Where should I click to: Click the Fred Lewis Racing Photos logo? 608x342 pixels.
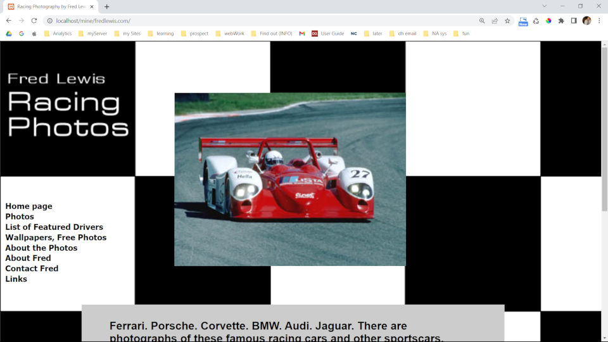(x=68, y=104)
